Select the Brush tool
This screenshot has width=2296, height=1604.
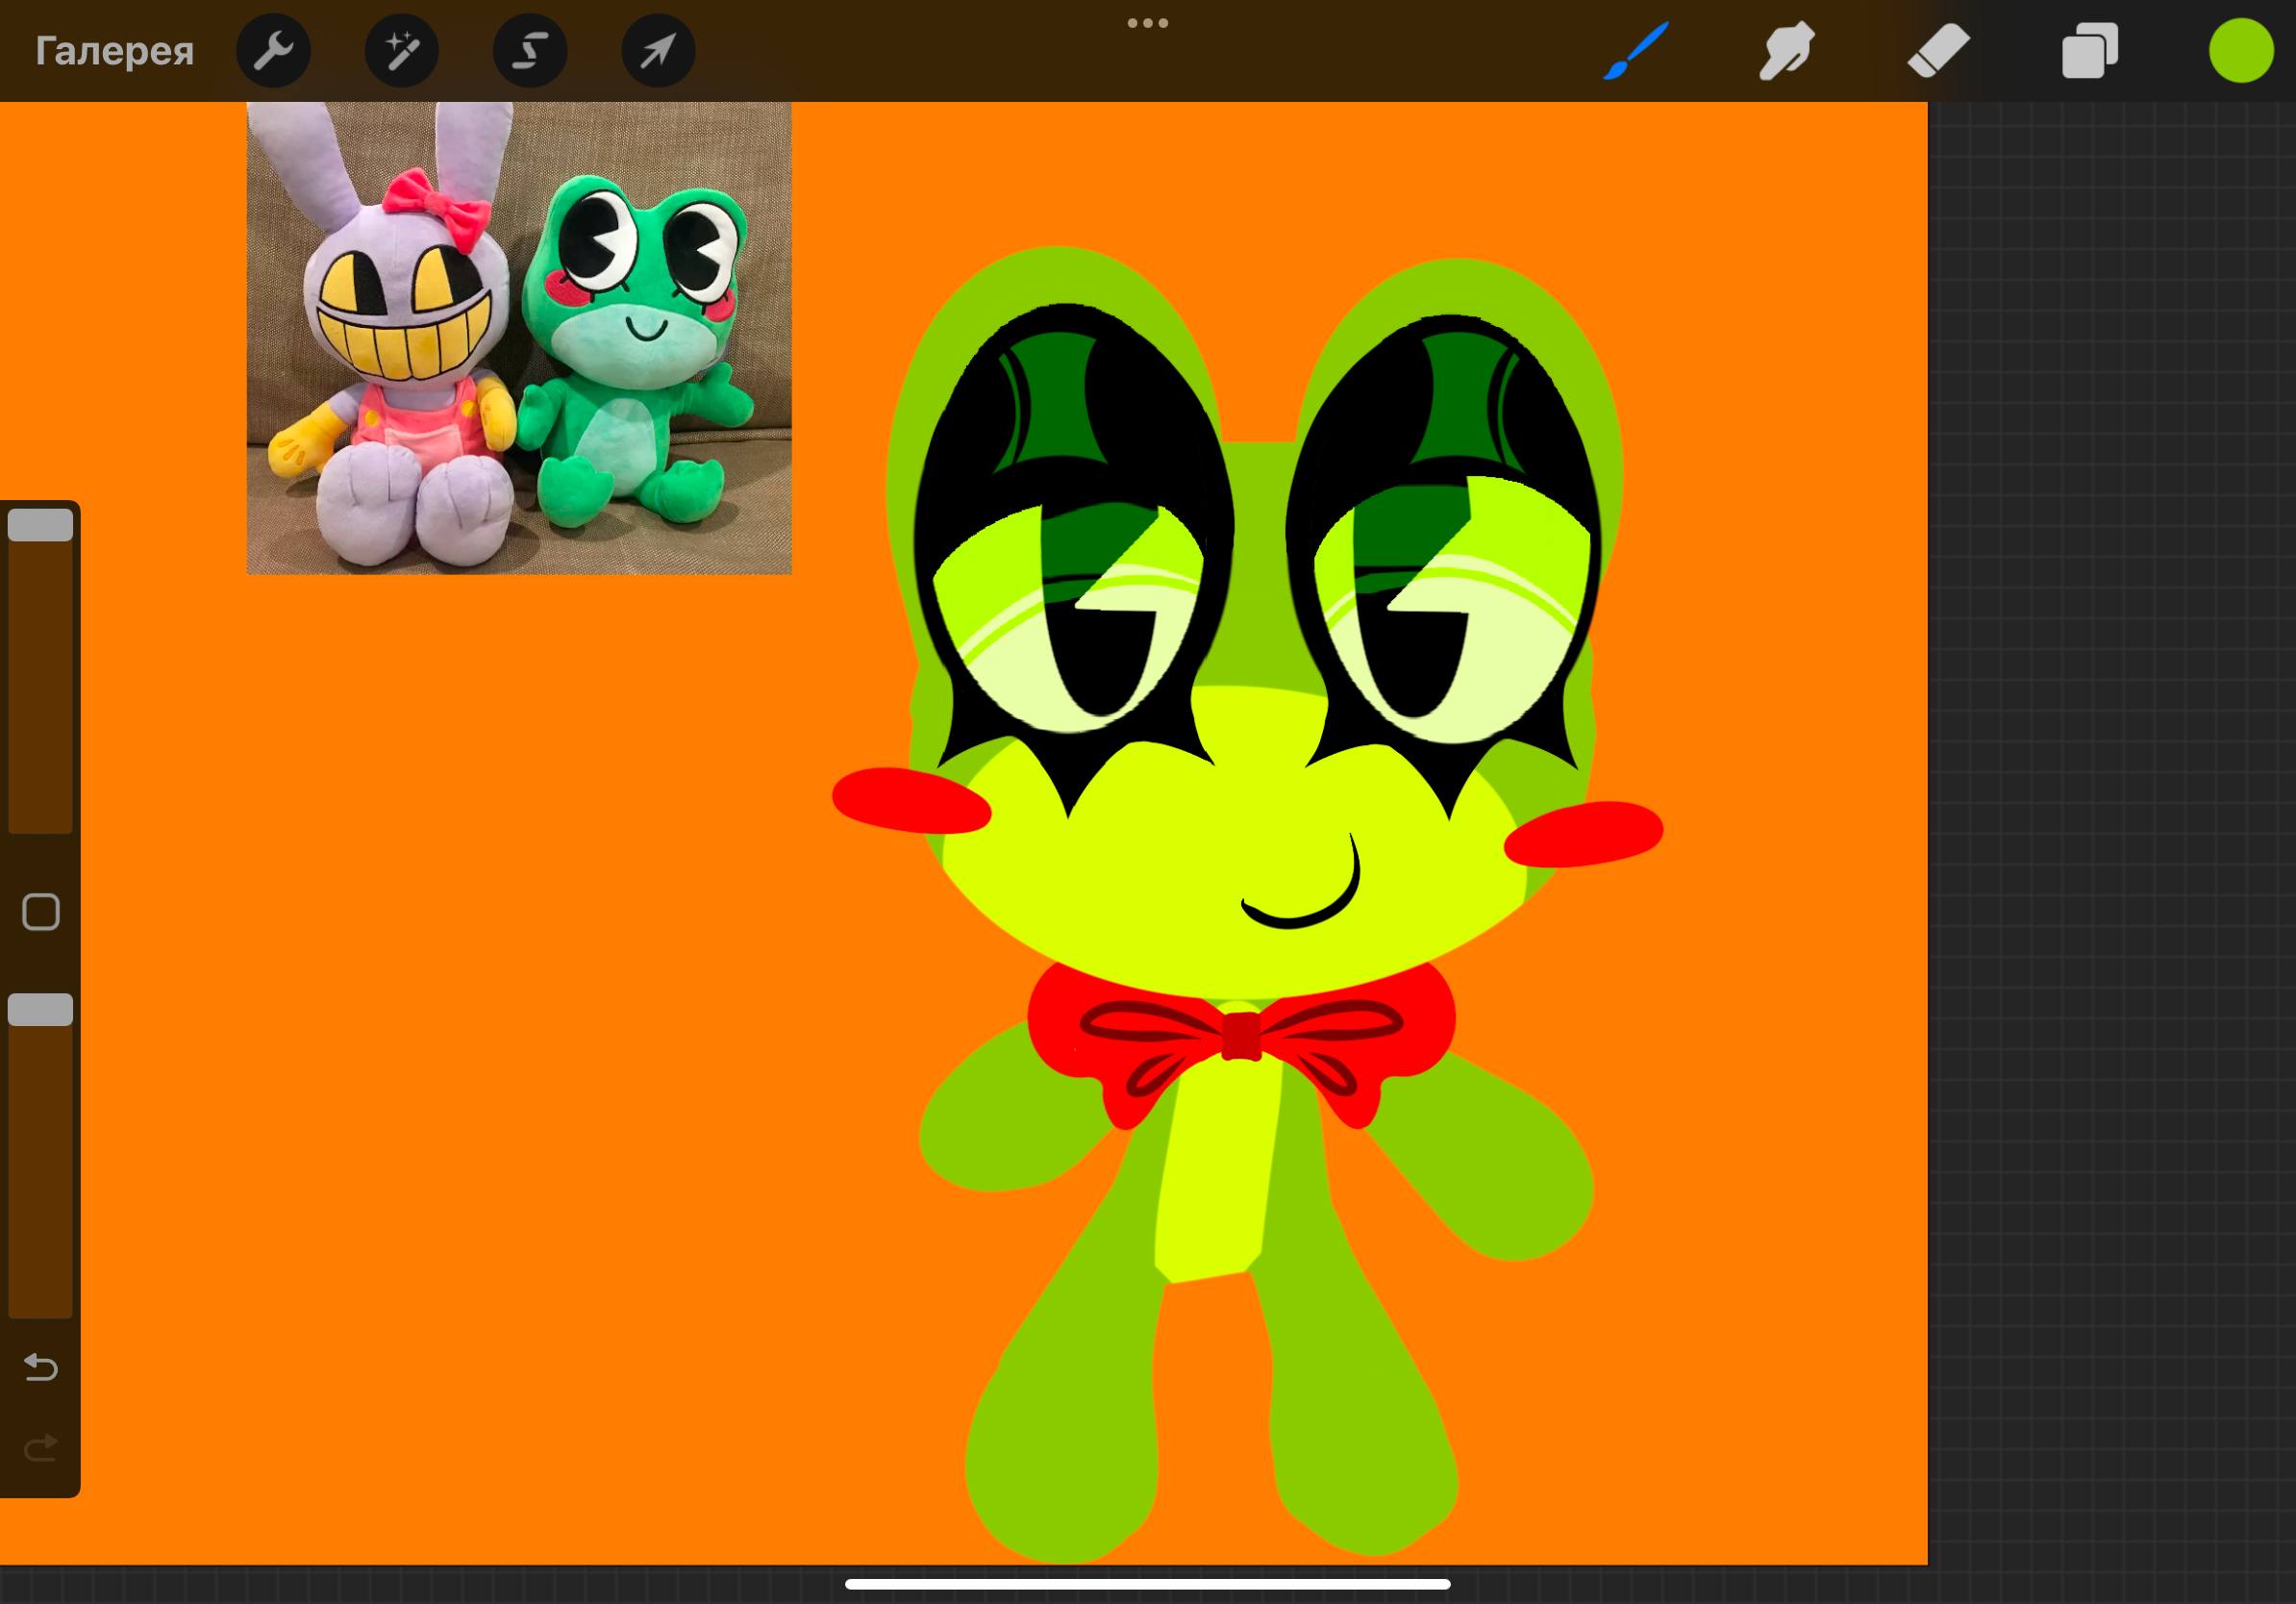(1636, 51)
